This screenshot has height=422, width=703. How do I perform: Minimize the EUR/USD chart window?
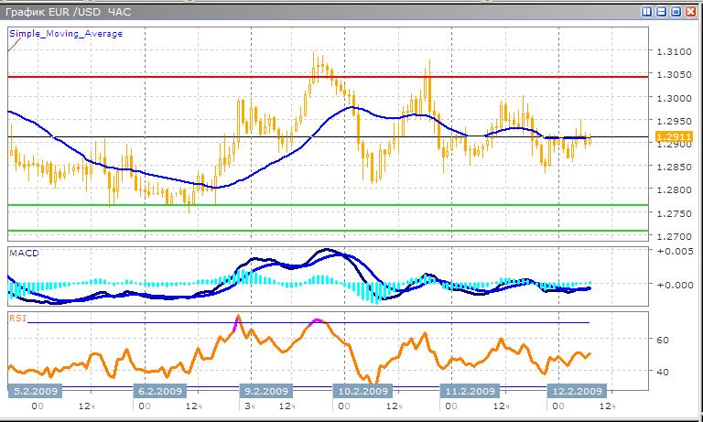click(661, 11)
